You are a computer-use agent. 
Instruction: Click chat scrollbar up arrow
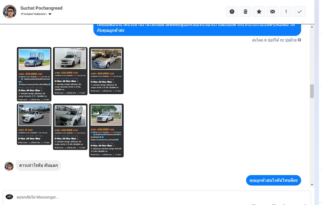(x=312, y=27)
